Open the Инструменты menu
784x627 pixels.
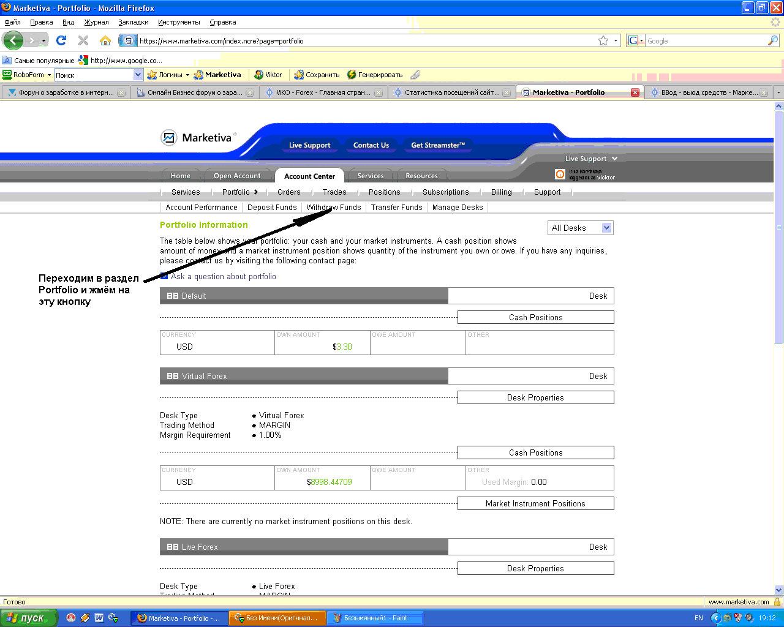(179, 22)
